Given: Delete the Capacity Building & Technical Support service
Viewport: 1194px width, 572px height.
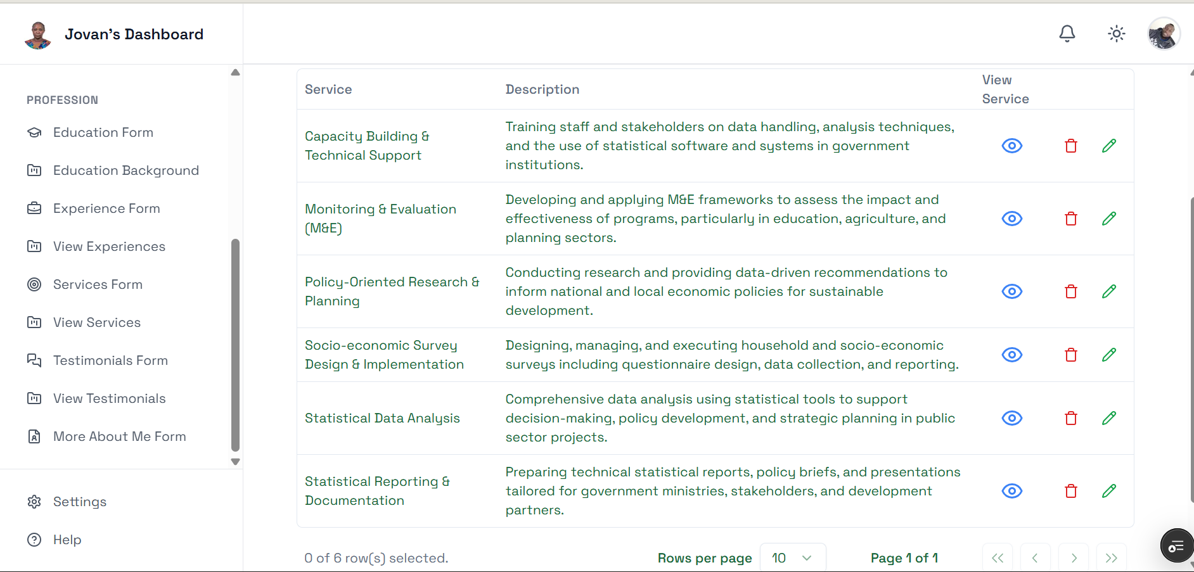Looking at the screenshot, I should point(1071,146).
